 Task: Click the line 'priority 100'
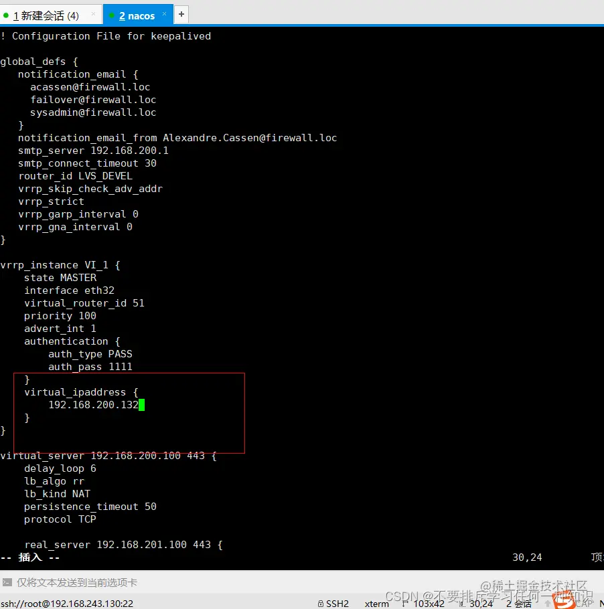pos(60,316)
